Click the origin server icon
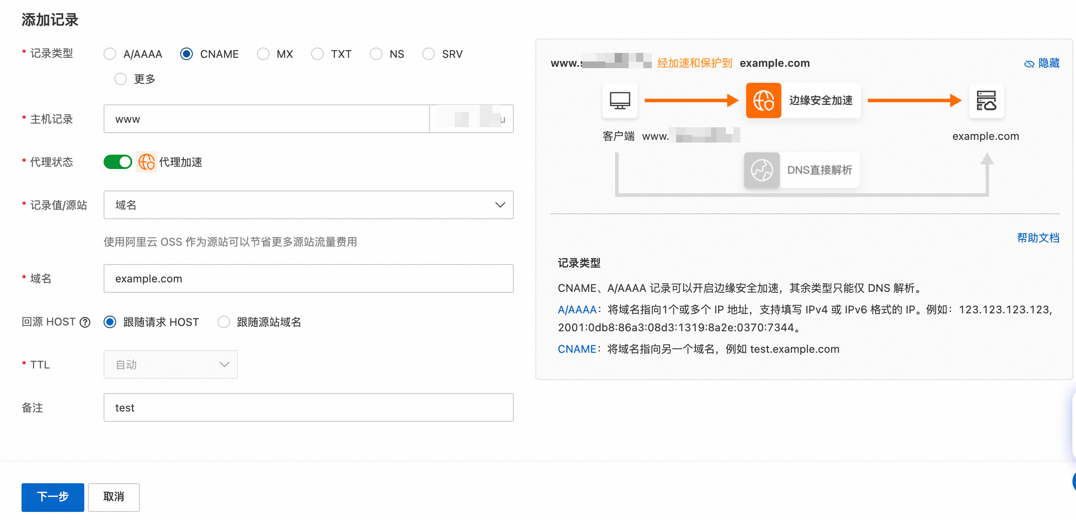Image resolution: width=1076 pixels, height=520 pixels. [x=986, y=100]
